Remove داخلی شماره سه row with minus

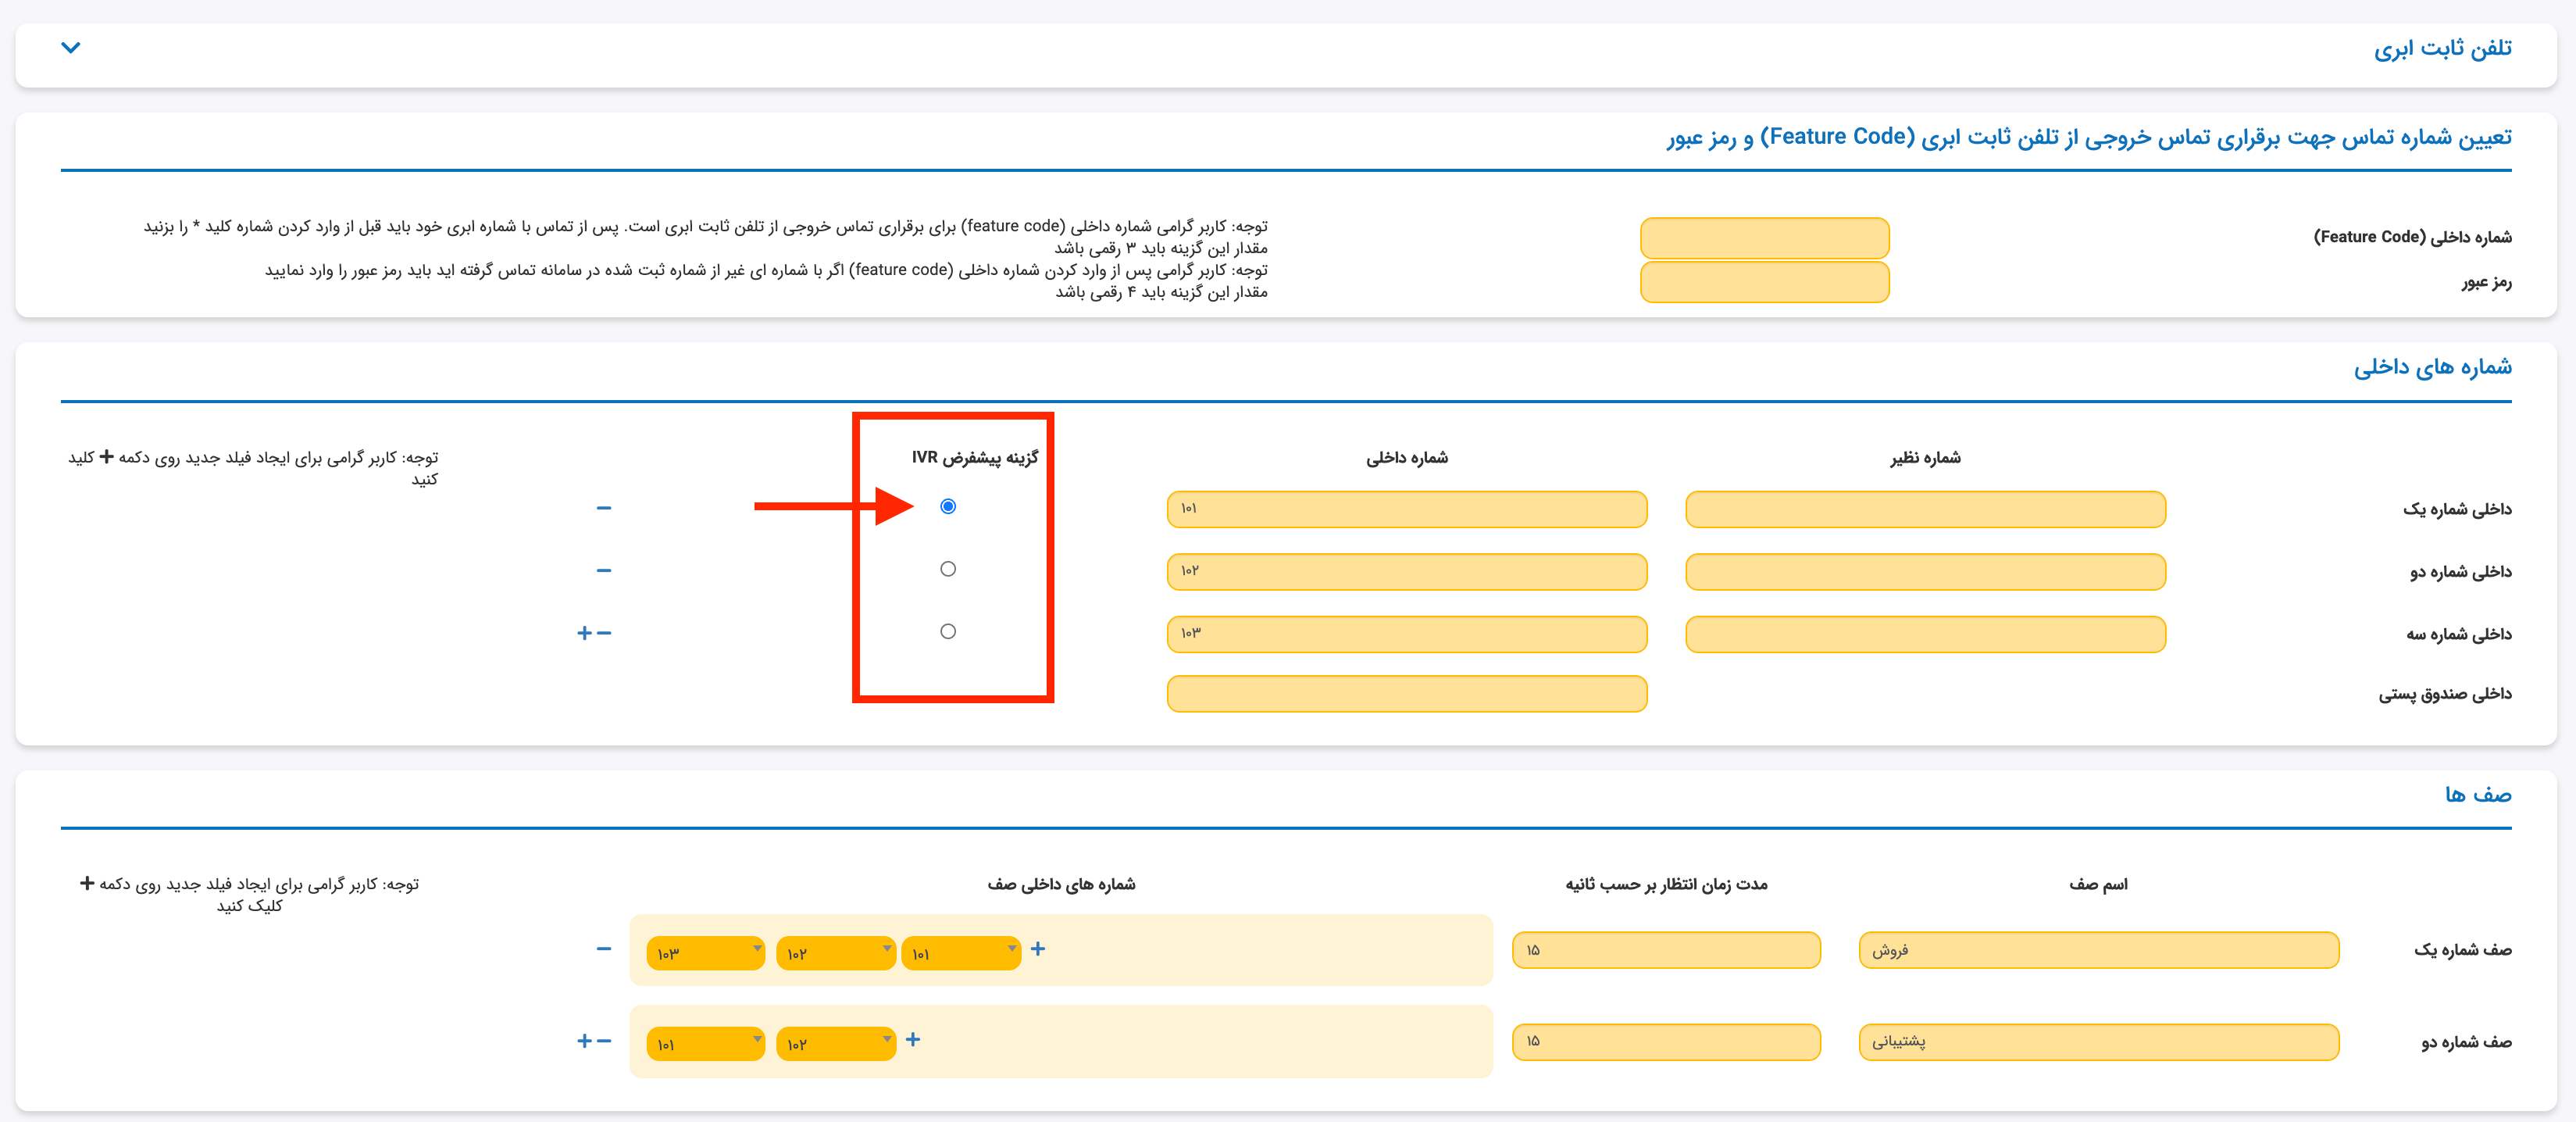[x=604, y=633]
